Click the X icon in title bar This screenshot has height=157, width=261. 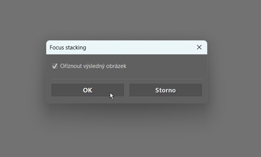pos(199,47)
